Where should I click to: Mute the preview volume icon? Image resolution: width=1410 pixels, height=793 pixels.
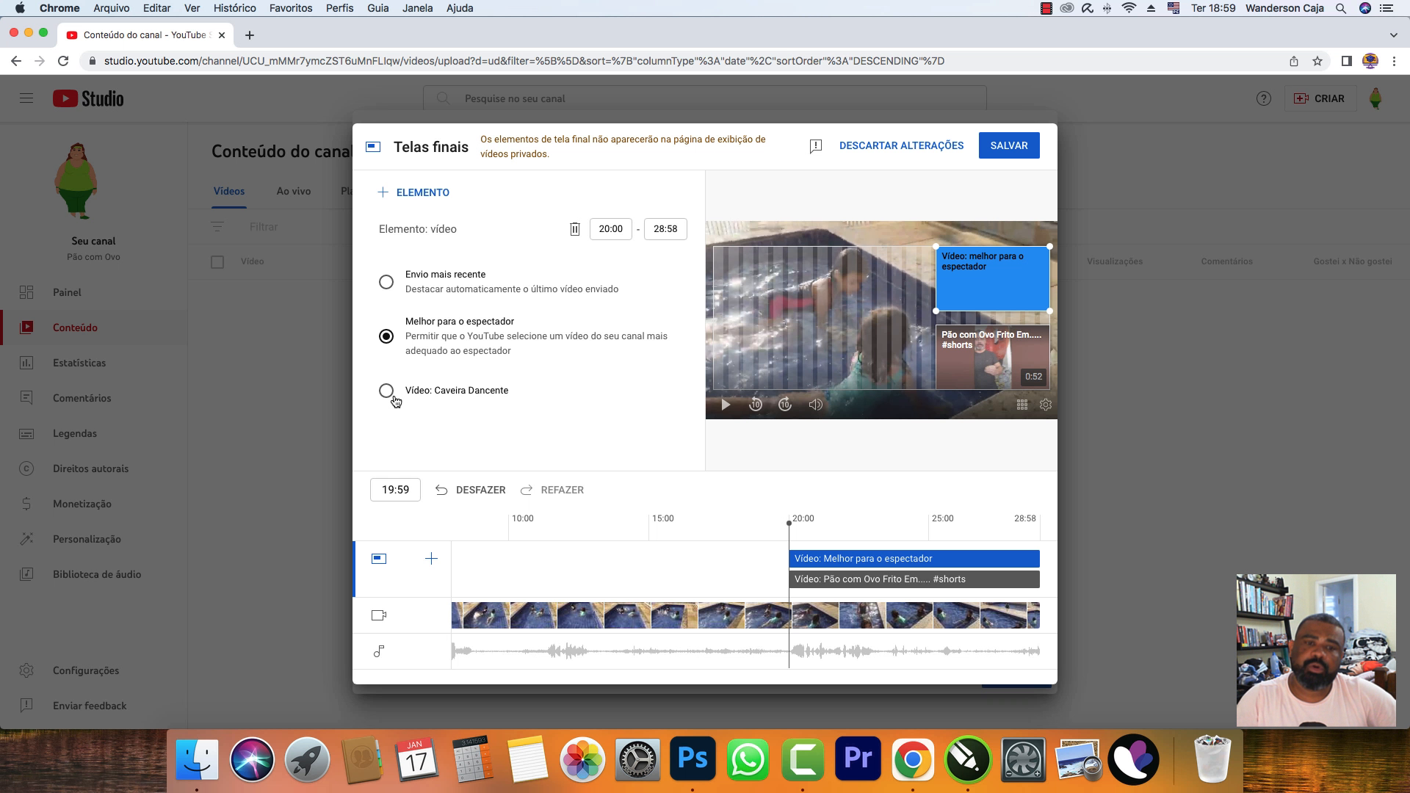(x=815, y=405)
